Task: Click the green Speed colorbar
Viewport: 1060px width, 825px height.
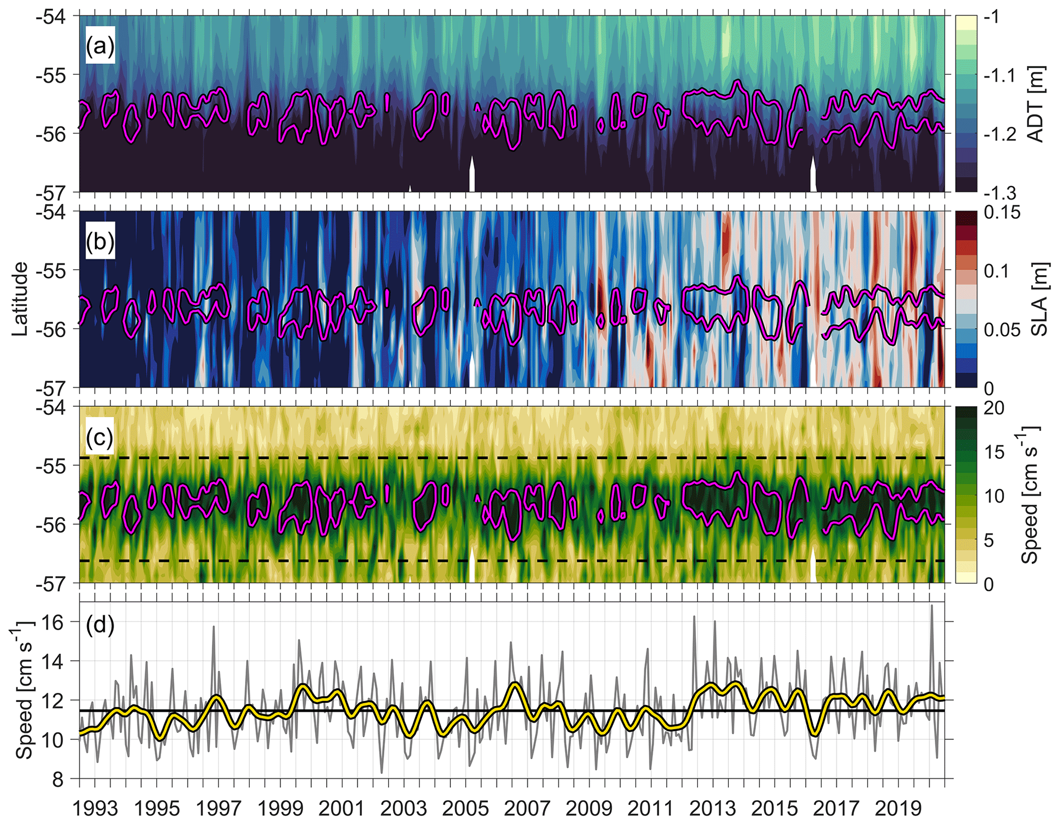Action: (x=966, y=494)
